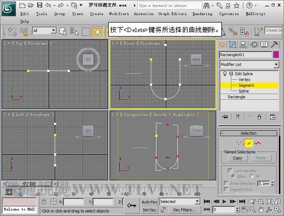Expand the All selection filter dropdown
The height and width of the screenshot is (216, 284).
click(53, 31)
